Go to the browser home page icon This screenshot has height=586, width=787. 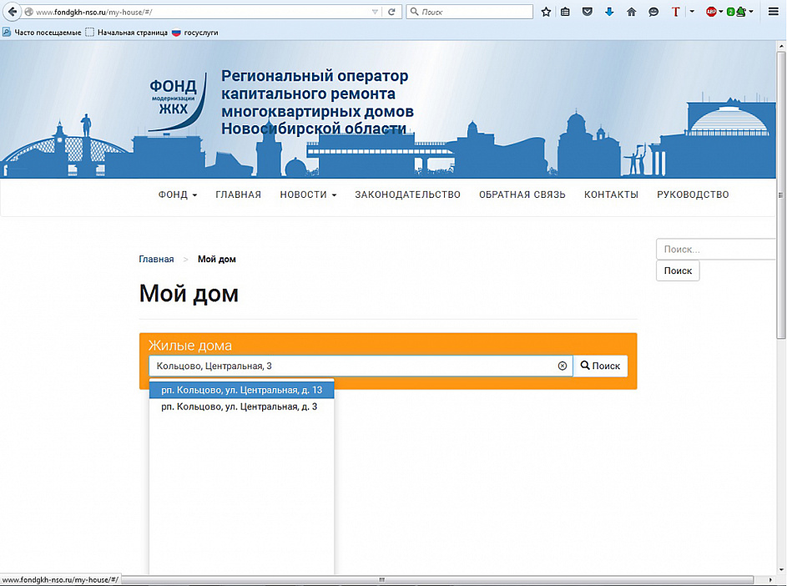[632, 12]
